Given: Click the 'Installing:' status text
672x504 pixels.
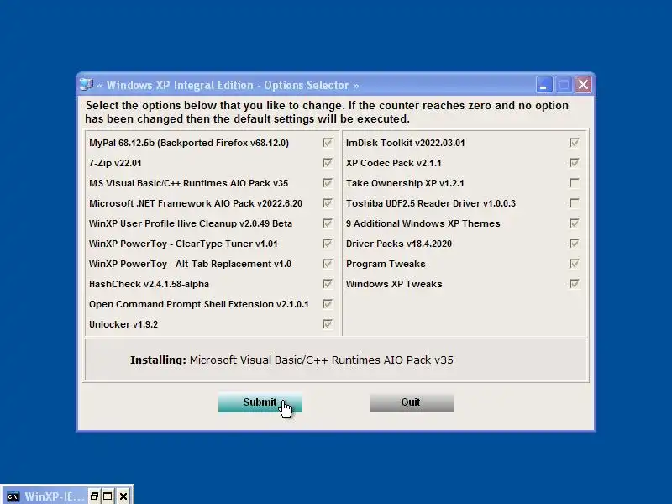Looking at the screenshot, I should 158,360.
